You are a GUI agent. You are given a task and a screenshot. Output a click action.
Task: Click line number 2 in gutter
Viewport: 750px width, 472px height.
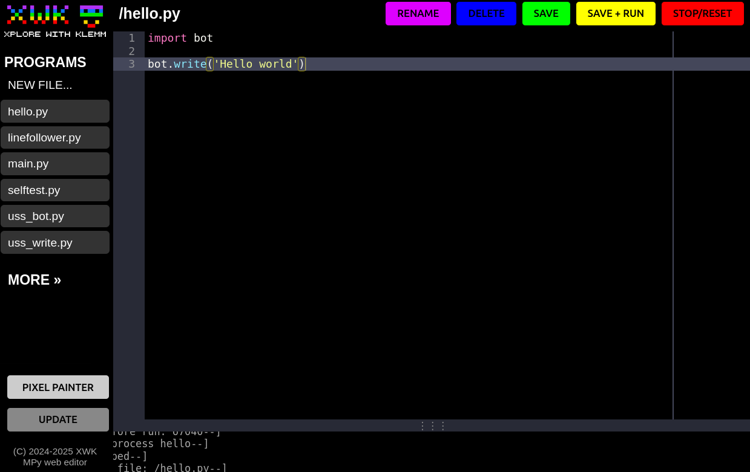pyautogui.click(x=131, y=51)
